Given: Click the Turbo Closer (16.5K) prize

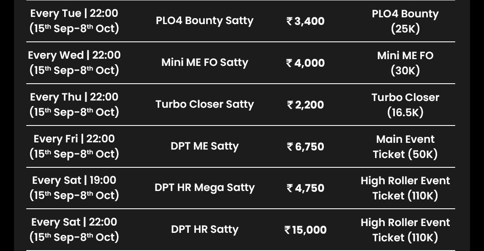Looking at the screenshot, I should click(x=405, y=105).
